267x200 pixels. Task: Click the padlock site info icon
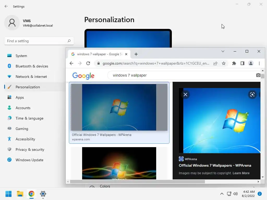(98, 64)
